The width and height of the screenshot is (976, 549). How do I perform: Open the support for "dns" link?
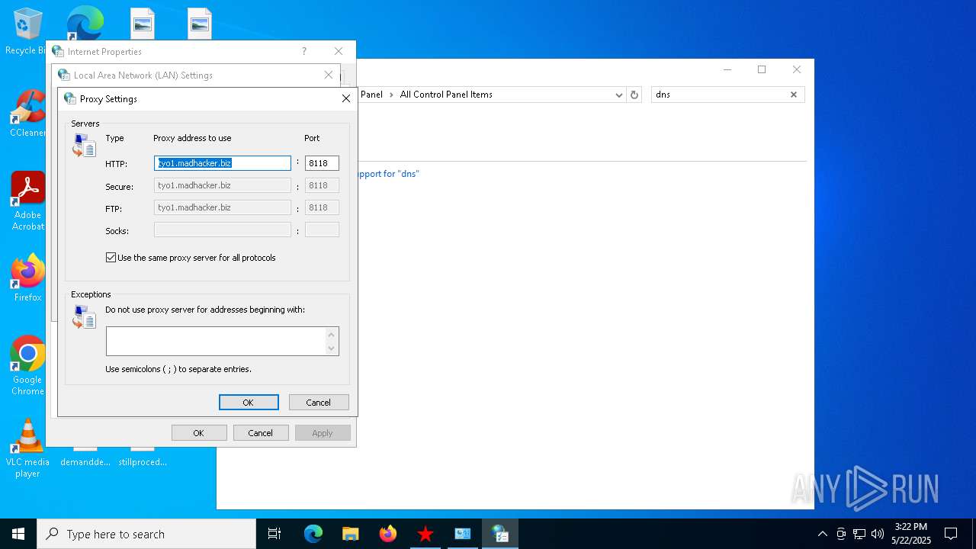click(x=387, y=173)
